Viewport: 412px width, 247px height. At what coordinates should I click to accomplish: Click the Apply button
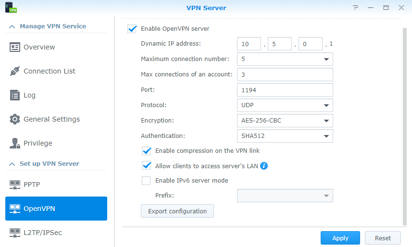click(340, 238)
